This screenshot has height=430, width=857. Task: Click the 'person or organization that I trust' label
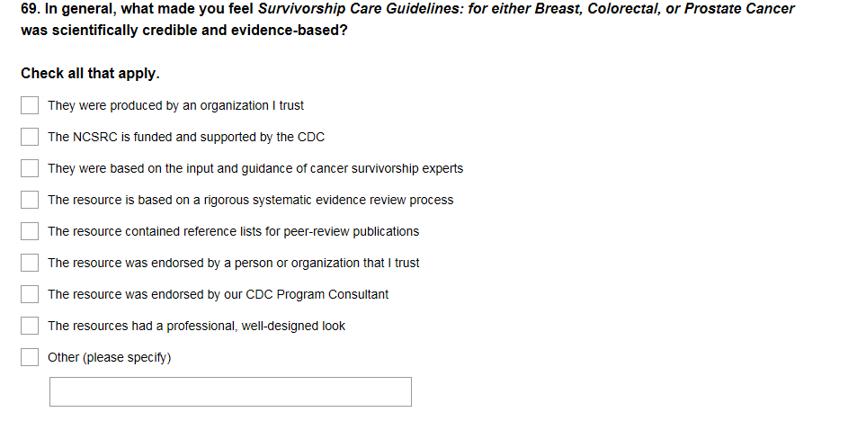point(233,264)
